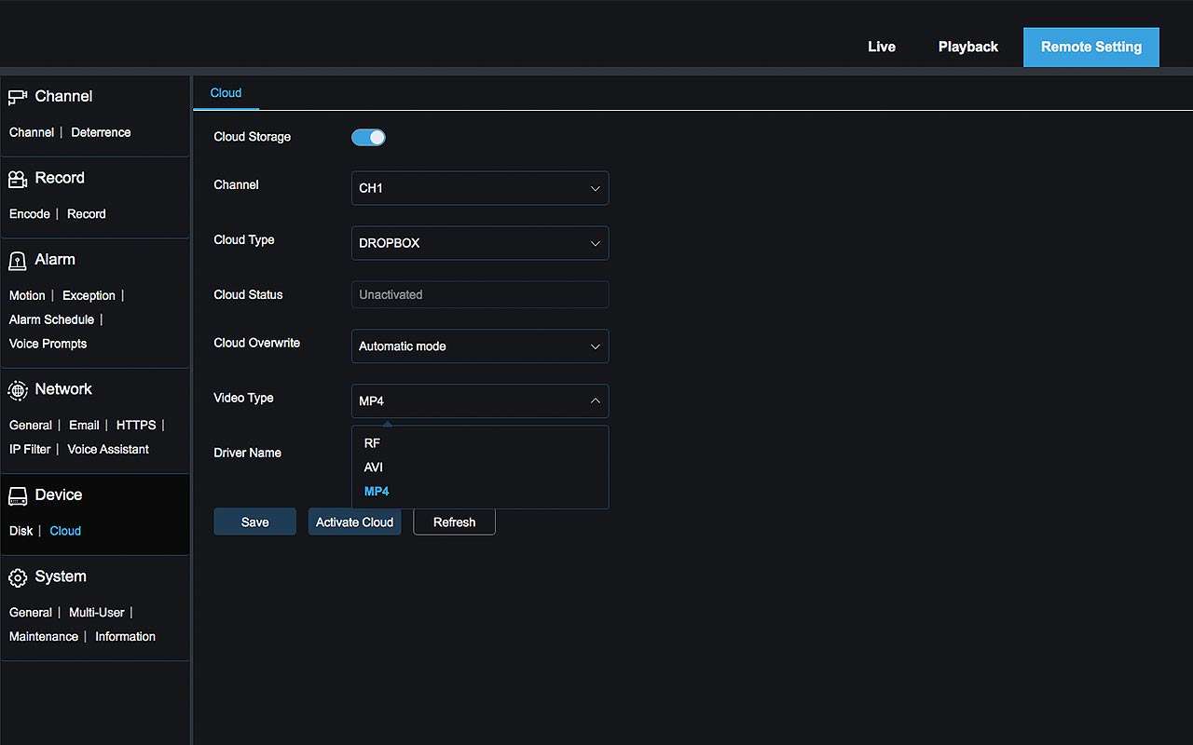
Task: Expand the Cloud Type DROPBOX dropdown
Action: click(479, 243)
